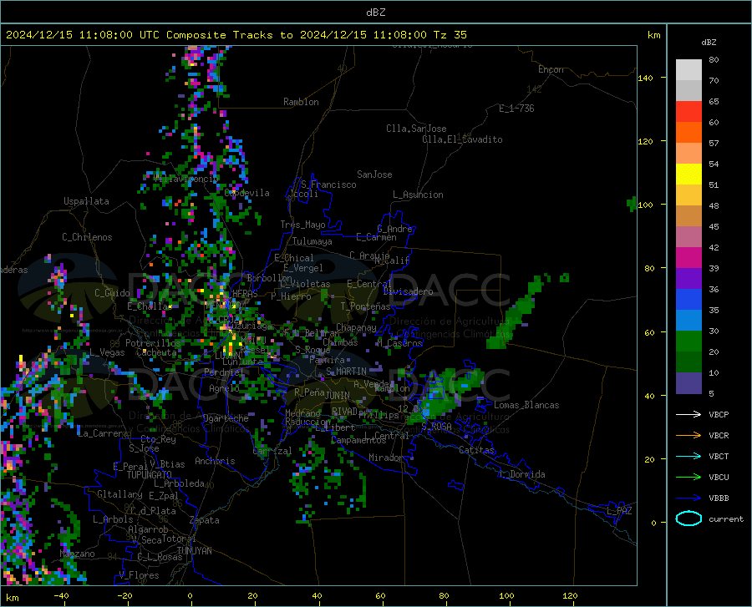The width and height of the screenshot is (752, 607).
Task: Select the green 30 dBZ color swatch
Action: (x=688, y=341)
